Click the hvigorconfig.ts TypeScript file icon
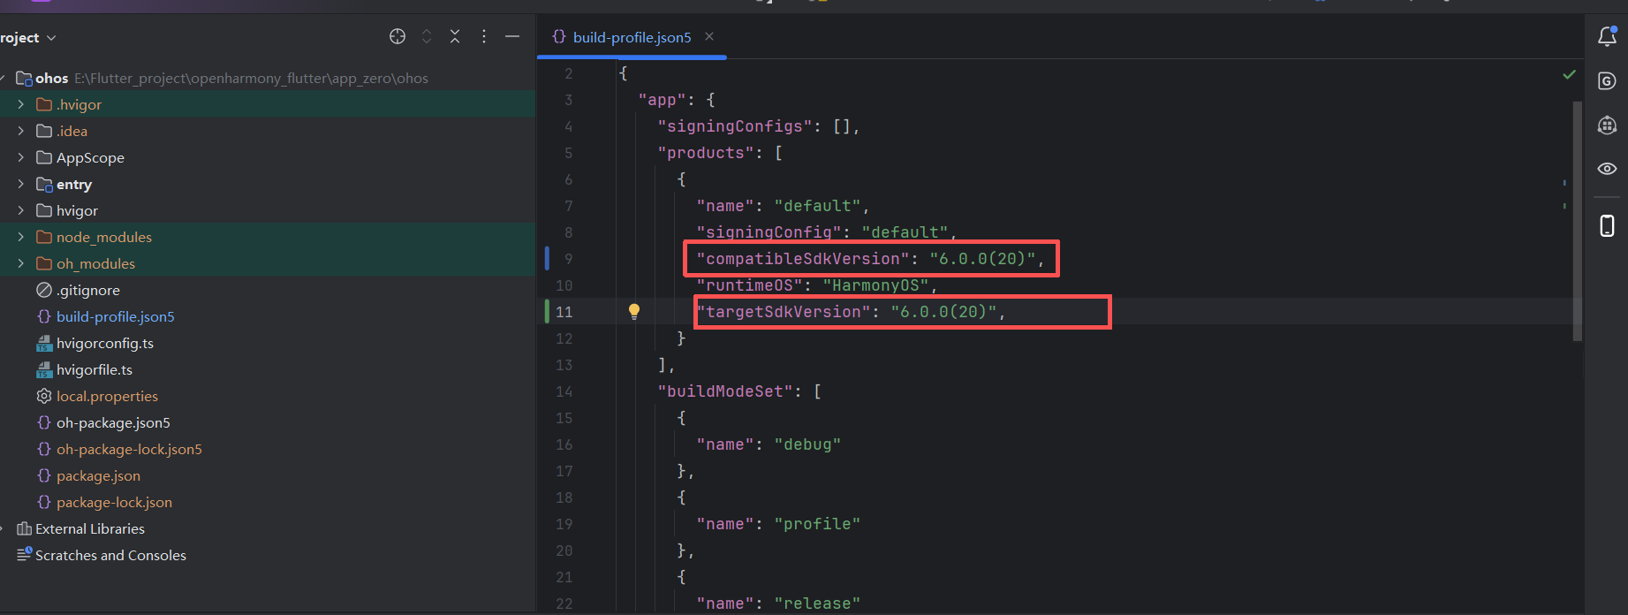The width and height of the screenshot is (1628, 615). tap(44, 343)
